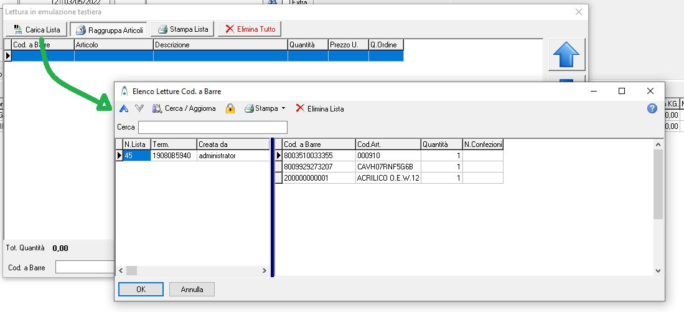Click right arrow of horizontal list scrollbar
This screenshot has width=684, height=312.
pyautogui.click(x=264, y=271)
